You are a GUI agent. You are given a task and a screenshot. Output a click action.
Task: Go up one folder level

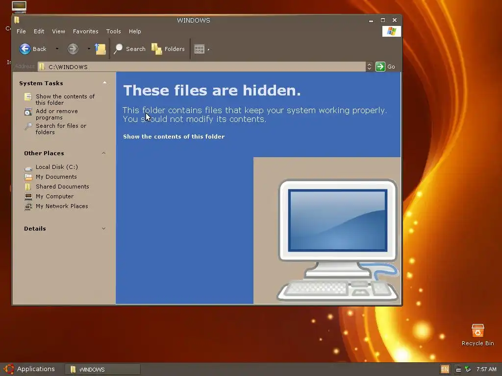pos(100,49)
